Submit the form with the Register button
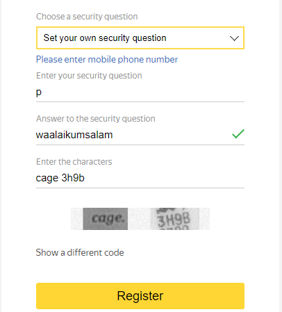 (x=140, y=296)
